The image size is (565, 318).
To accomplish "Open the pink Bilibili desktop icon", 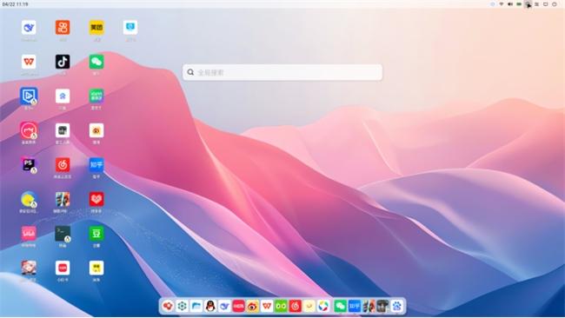I will [x=29, y=234].
